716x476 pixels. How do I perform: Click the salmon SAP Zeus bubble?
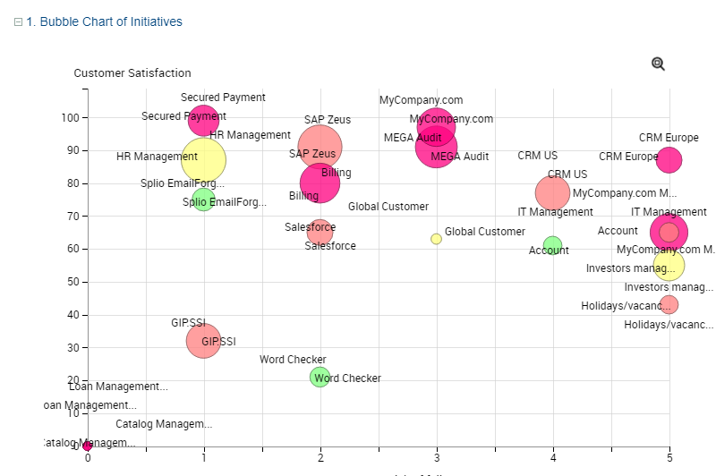(x=320, y=147)
